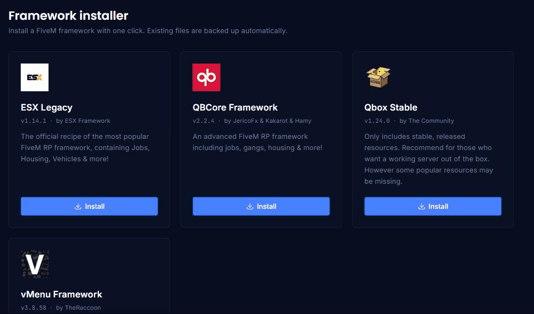Click the Qbox version v1.24.0 label

click(x=377, y=121)
